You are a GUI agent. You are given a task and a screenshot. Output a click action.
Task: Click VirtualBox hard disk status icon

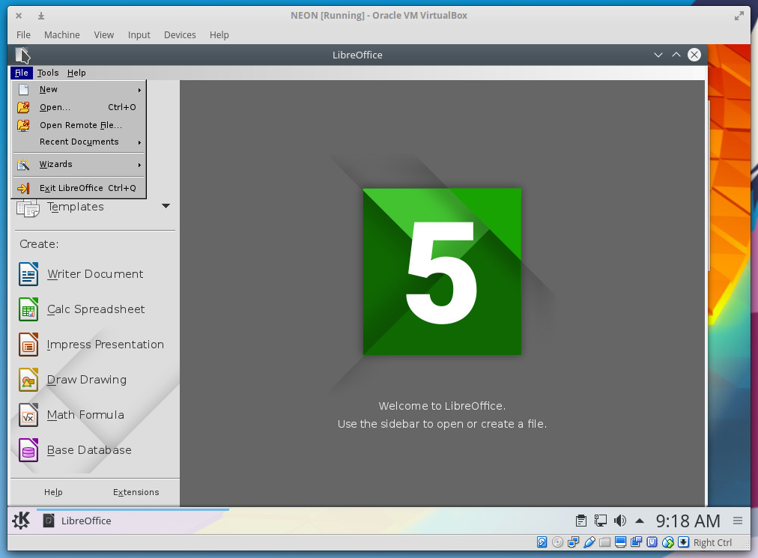point(542,542)
